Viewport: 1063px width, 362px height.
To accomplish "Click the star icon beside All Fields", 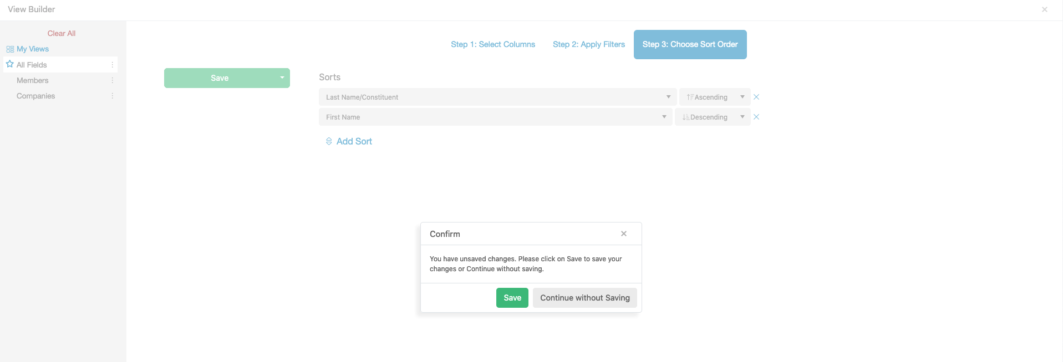I will click(x=9, y=64).
